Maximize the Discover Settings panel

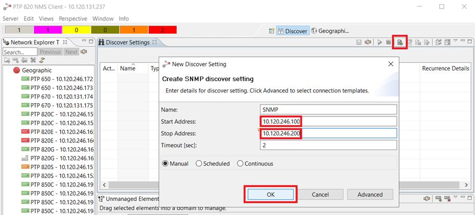(469, 41)
